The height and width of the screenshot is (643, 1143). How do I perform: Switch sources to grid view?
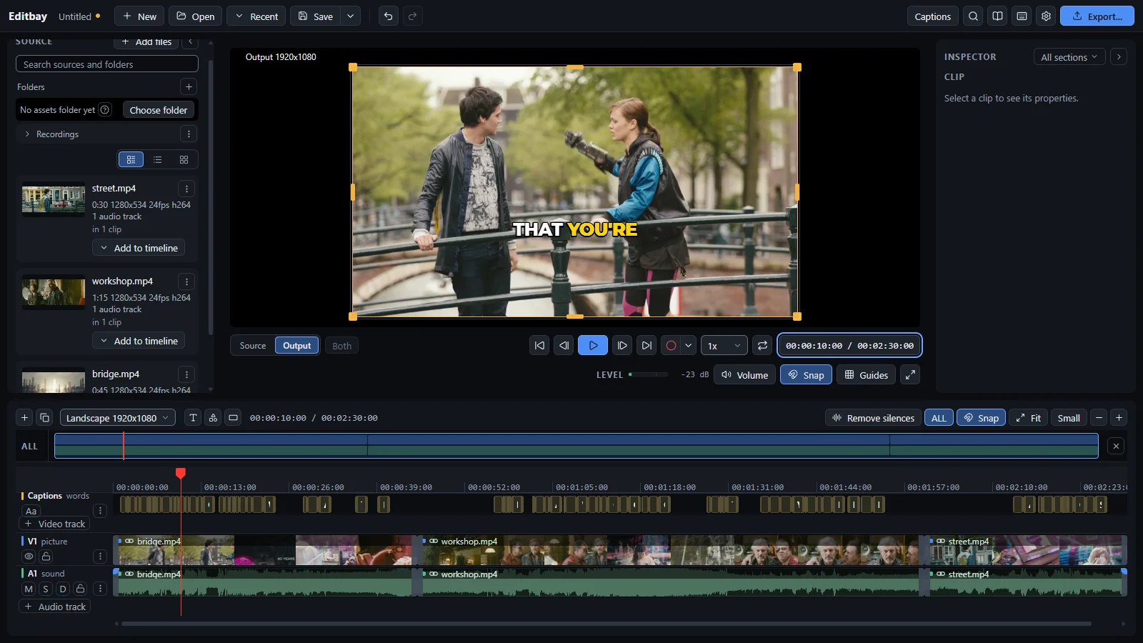[184, 160]
